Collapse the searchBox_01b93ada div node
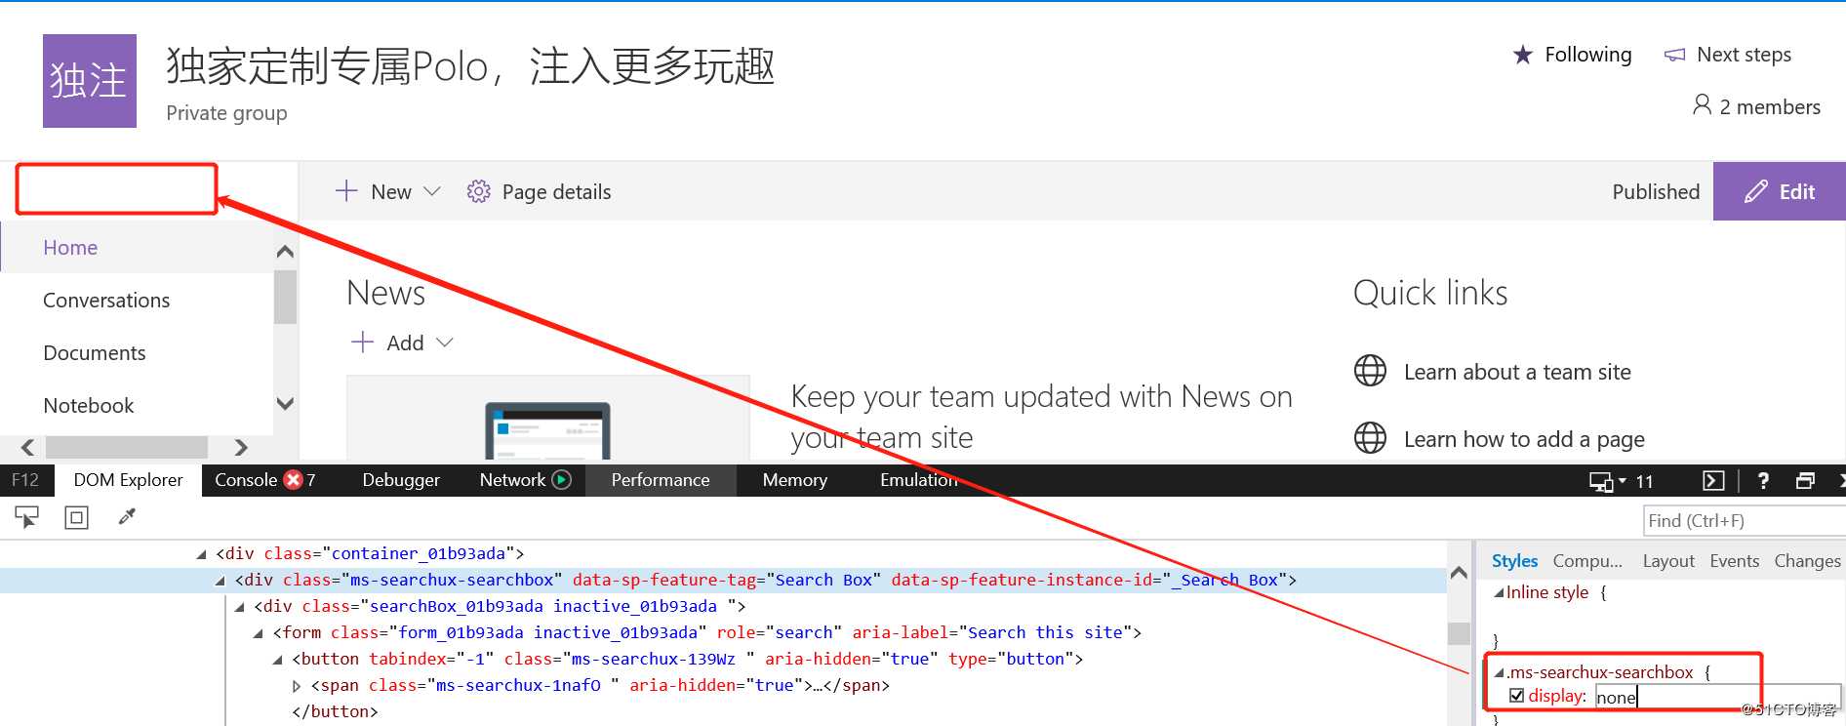The height and width of the screenshot is (726, 1846). 240,607
